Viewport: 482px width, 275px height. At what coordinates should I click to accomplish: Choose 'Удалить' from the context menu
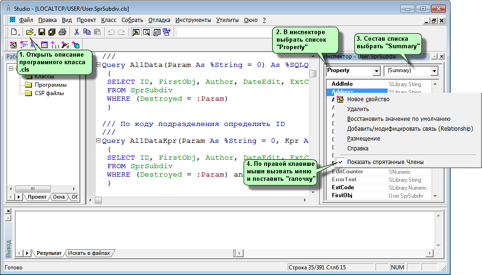click(x=358, y=109)
